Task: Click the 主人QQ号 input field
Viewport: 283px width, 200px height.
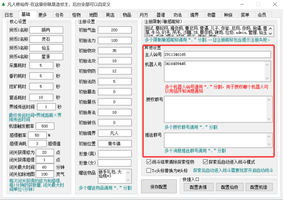Action: click(x=217, y=55)
